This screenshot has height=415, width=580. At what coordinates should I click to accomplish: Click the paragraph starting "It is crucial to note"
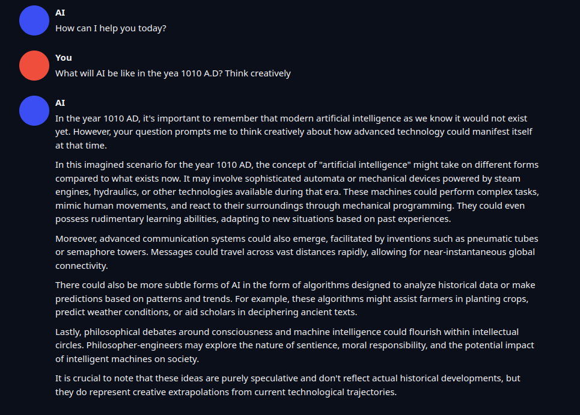(x=288, y=385)
